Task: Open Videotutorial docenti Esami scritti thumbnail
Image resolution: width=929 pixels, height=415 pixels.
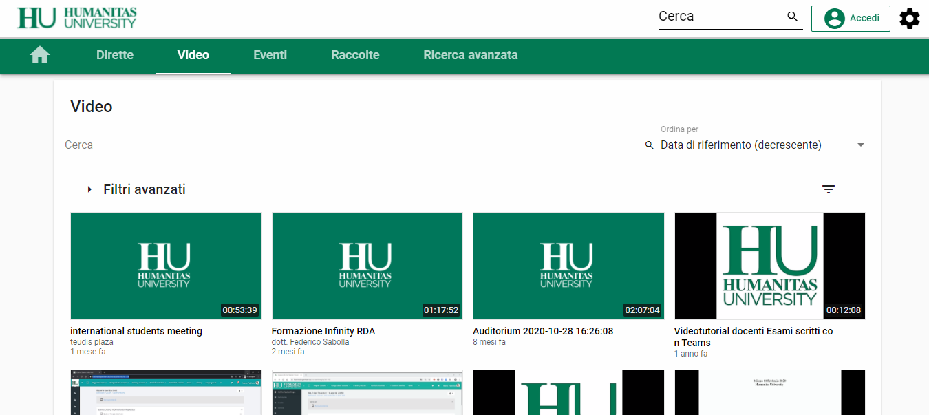Action: [770, 266]
